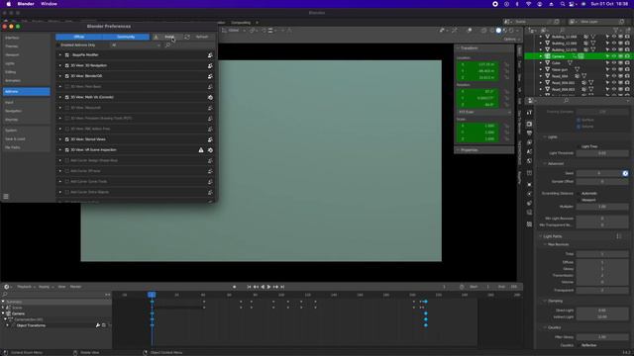634x356 pixels.
Task: Open the viewport Options dropdown
Action: tap(511, 40)
